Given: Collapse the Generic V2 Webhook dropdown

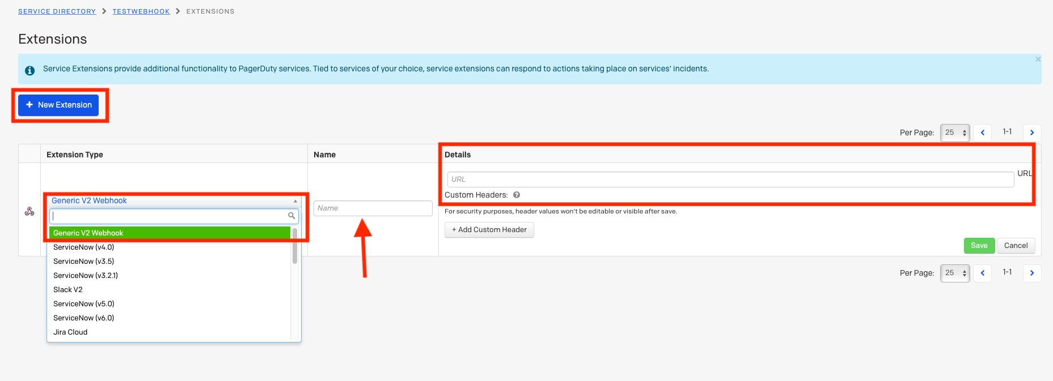Looking at the screenshot, I should pos(174,200).
